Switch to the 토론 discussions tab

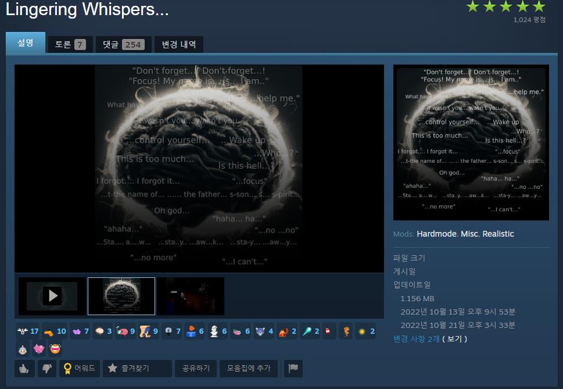point(70,45)
